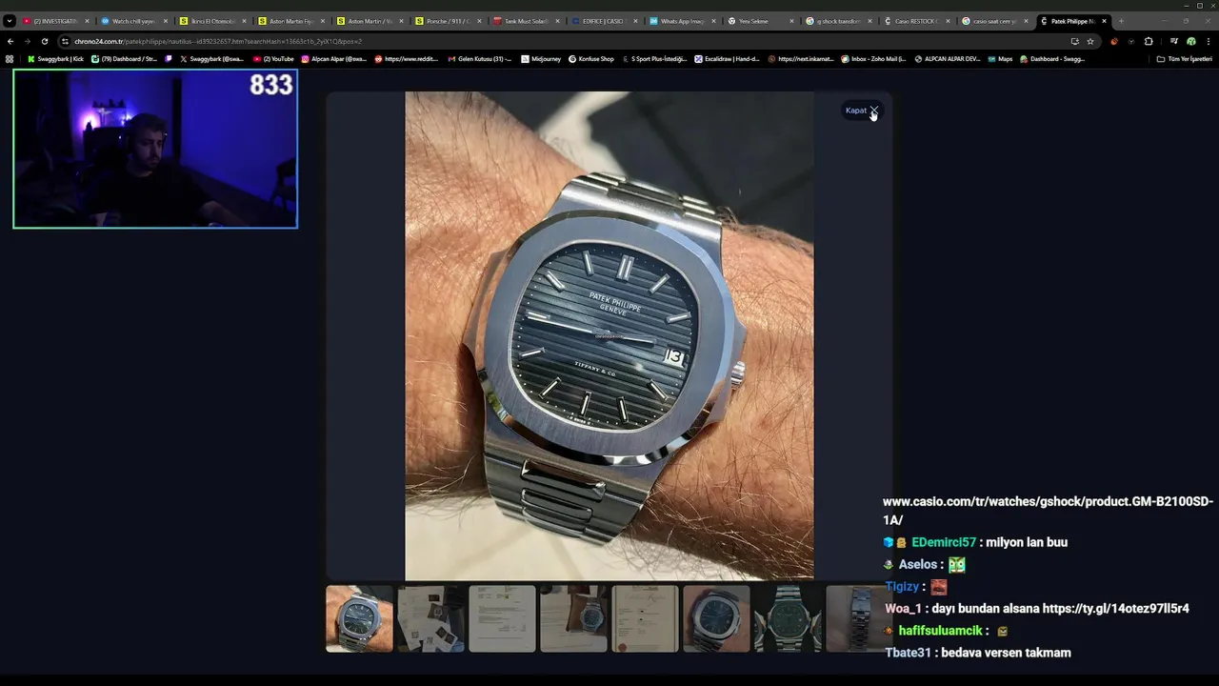The width and height of the screenshot is (1219, 686).
Task: Close the watch image viewer with Kapat
Action: (862, 111)
